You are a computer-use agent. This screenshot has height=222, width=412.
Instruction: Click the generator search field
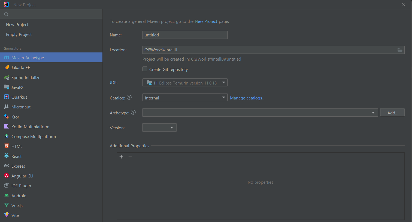[51, 14]
